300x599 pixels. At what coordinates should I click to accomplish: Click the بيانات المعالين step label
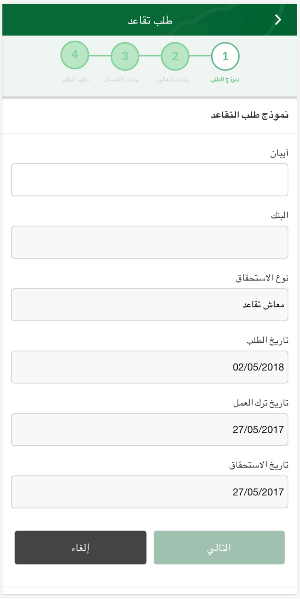(173, 79)
